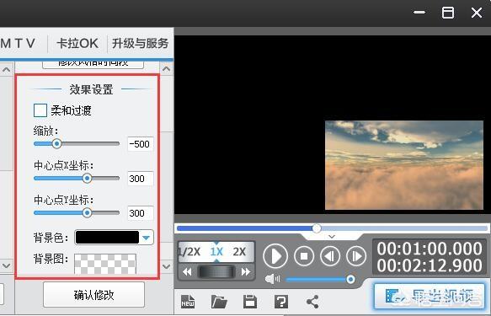Open project folder icon
This screenshot has height=316, width=491.
tap(219, 302)
